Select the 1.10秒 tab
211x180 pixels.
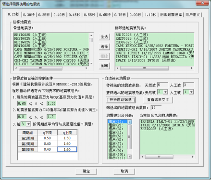click(150, 15)
